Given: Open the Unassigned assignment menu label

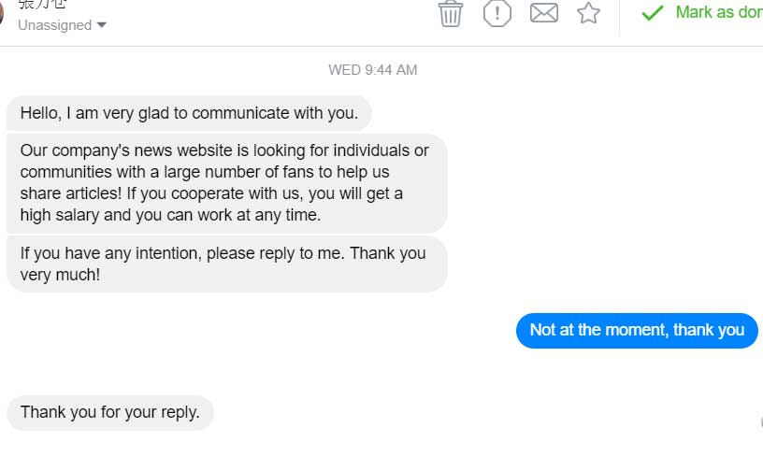Looking at the screenshot, I should [x=54, y=25].
